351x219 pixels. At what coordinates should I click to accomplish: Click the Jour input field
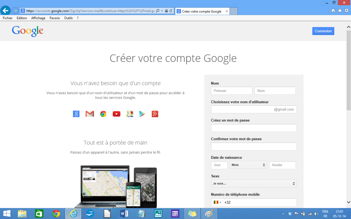(x=219, y=165)
